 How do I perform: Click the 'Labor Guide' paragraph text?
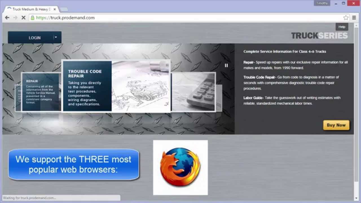click(x=292, y=101)
